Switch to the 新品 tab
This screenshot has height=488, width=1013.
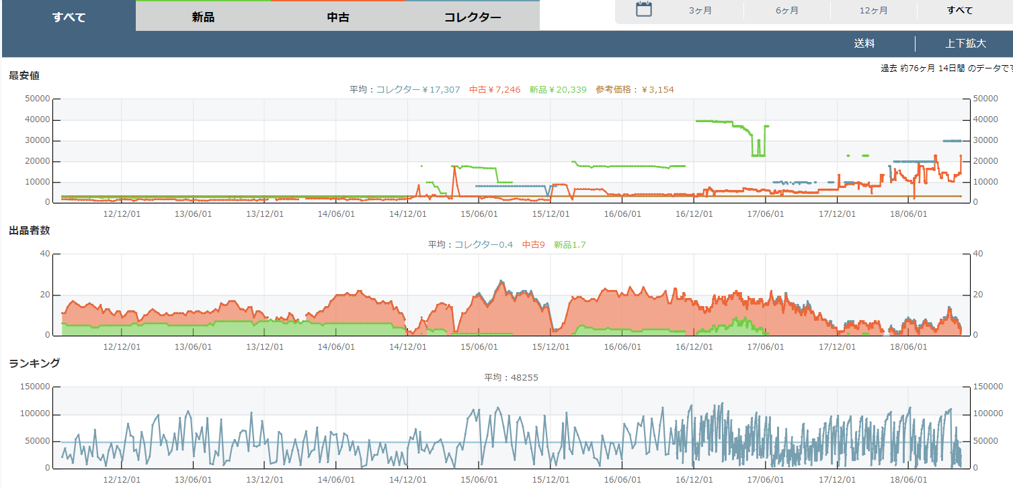[x=203, y=17]
